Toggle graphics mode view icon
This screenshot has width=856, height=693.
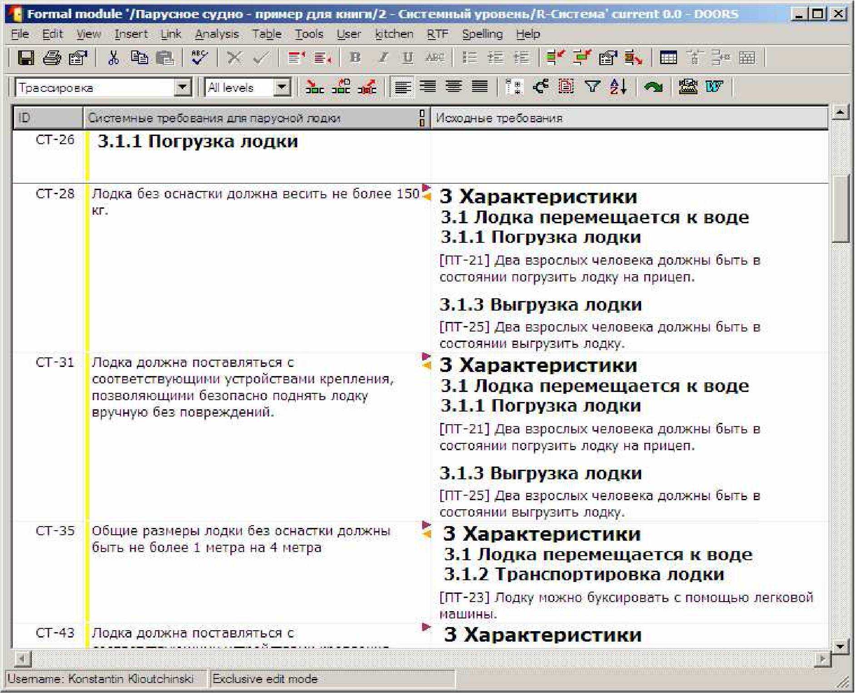pos(540,86)
